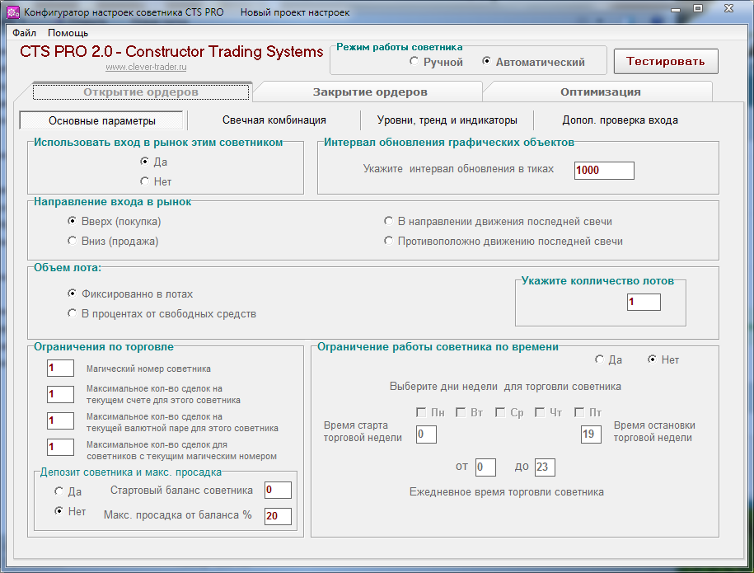The image size is (754, 573).
Task: Click the number of lots field
Action: pos(644,302)
